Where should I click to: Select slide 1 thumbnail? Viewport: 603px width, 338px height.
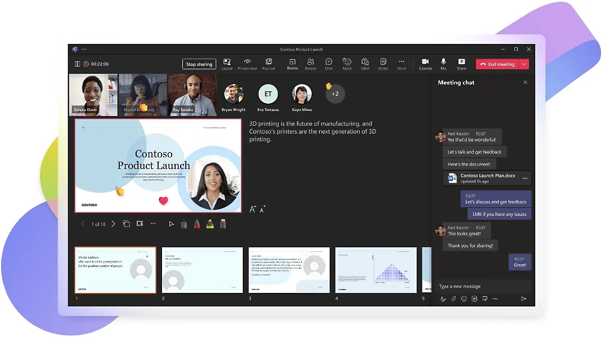click(115, 270)
